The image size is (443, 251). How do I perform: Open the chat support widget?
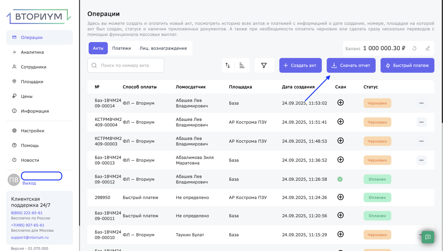pyautogui.click(x=428, y=237)
